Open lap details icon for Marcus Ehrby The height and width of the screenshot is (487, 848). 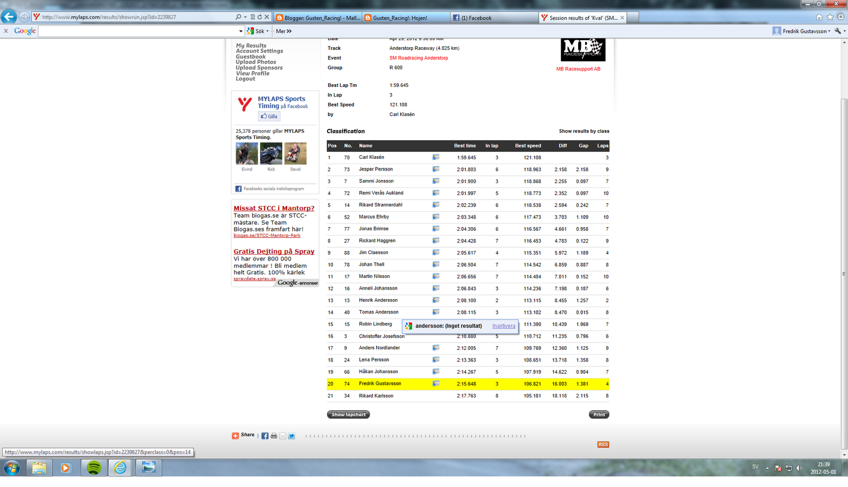click(436, 217)
